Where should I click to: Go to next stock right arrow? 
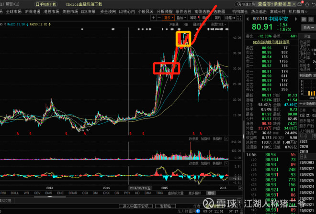[296, 19]
